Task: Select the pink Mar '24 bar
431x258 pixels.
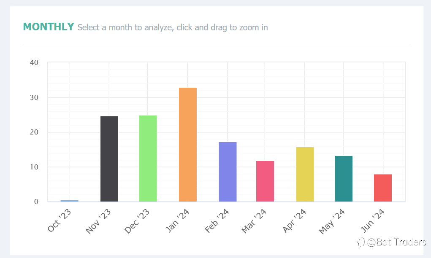Action: click(x=265, y=181)
